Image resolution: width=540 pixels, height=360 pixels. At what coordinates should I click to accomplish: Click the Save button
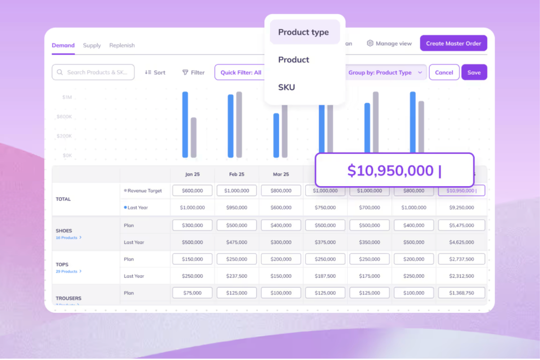click(474, 72)
